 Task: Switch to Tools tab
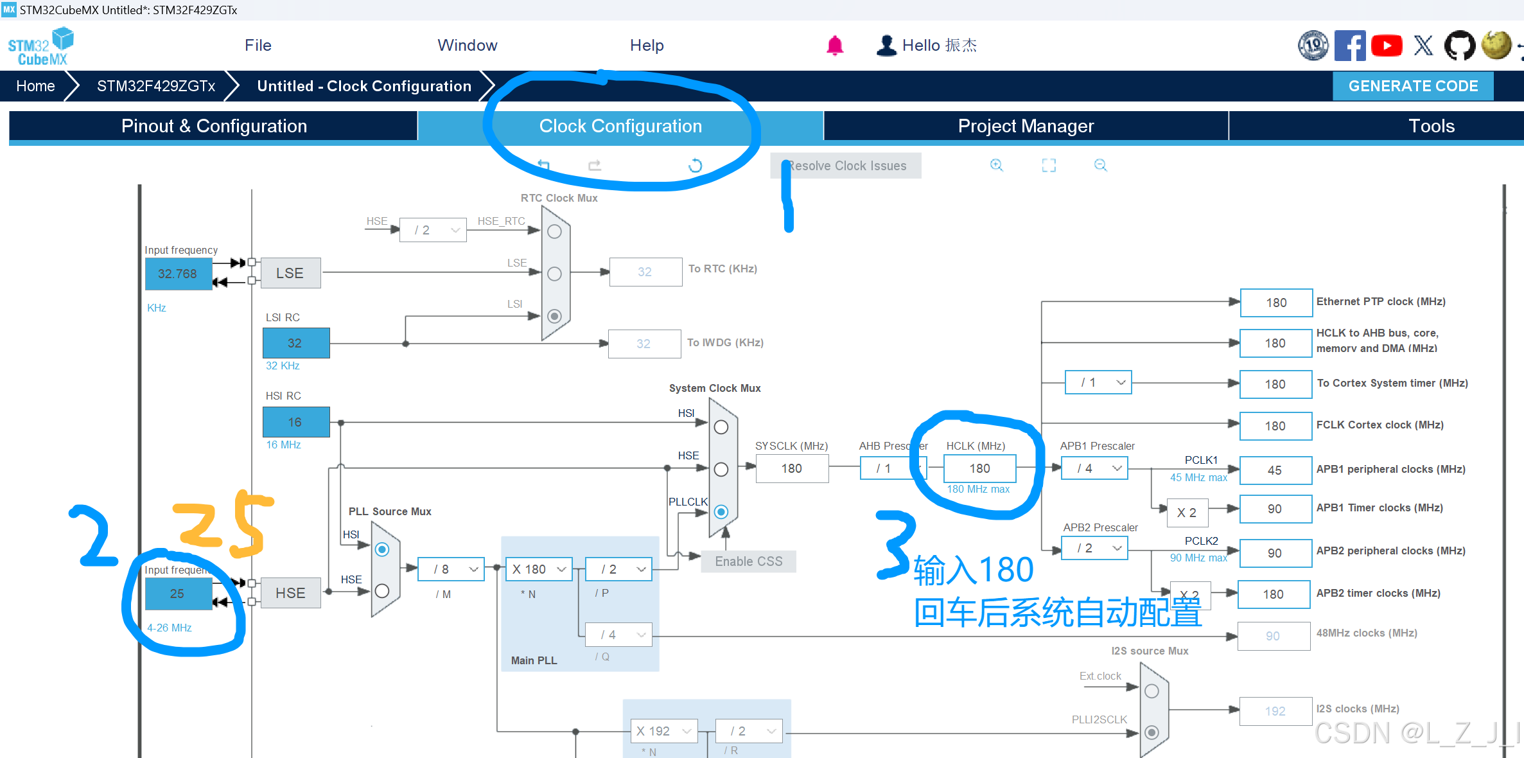1431,126
